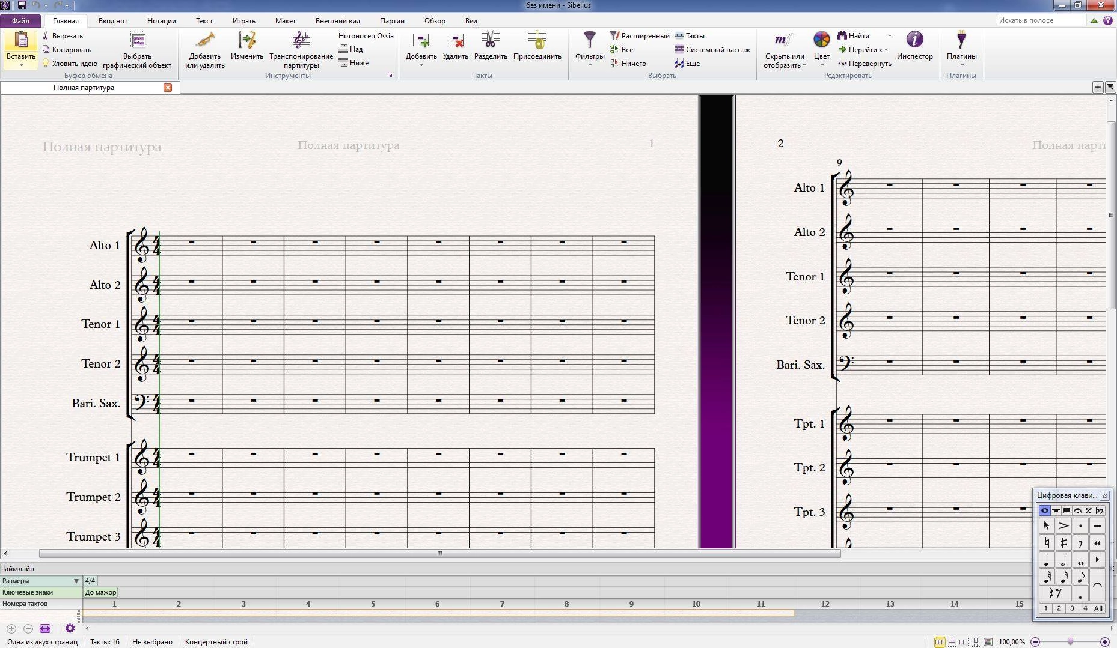Image resolution: width=1117 pixels, height=648 pixels.
Task: Click Copy (Копировать) command
Action: (67, 50)
